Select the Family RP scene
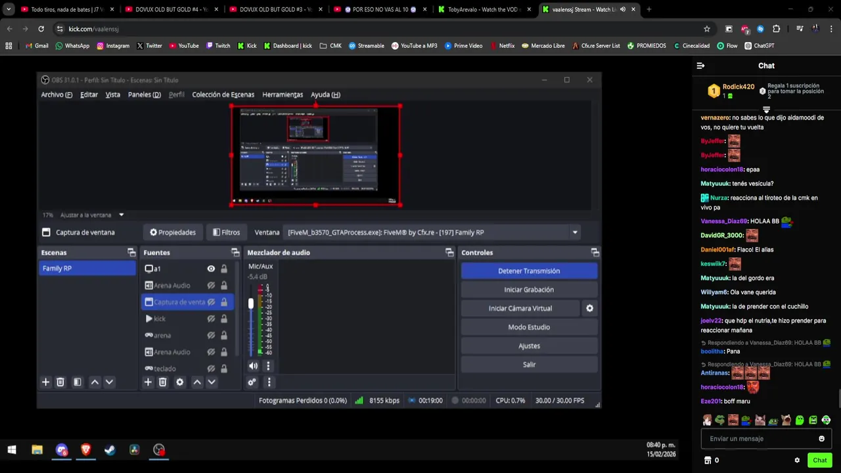This screenshot has width=841, height=473. pos(87,268)
